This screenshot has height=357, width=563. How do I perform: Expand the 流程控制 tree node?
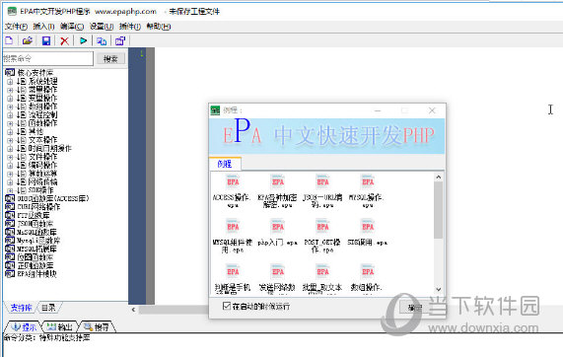coord(10,115)
